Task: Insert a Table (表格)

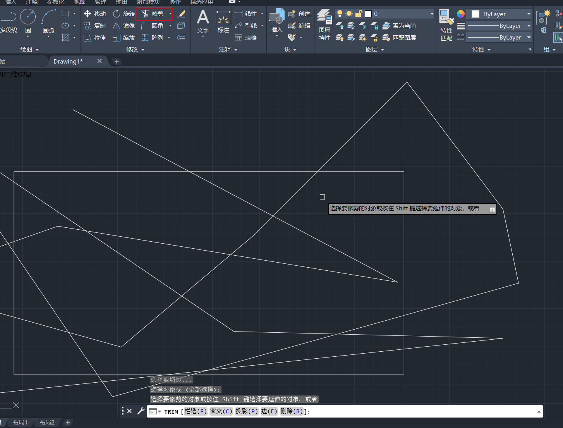Action: pos(246,38)
